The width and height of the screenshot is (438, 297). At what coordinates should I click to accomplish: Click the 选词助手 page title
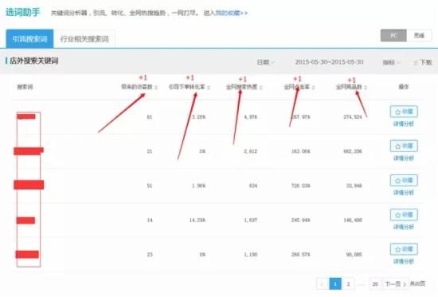(23, 12)
